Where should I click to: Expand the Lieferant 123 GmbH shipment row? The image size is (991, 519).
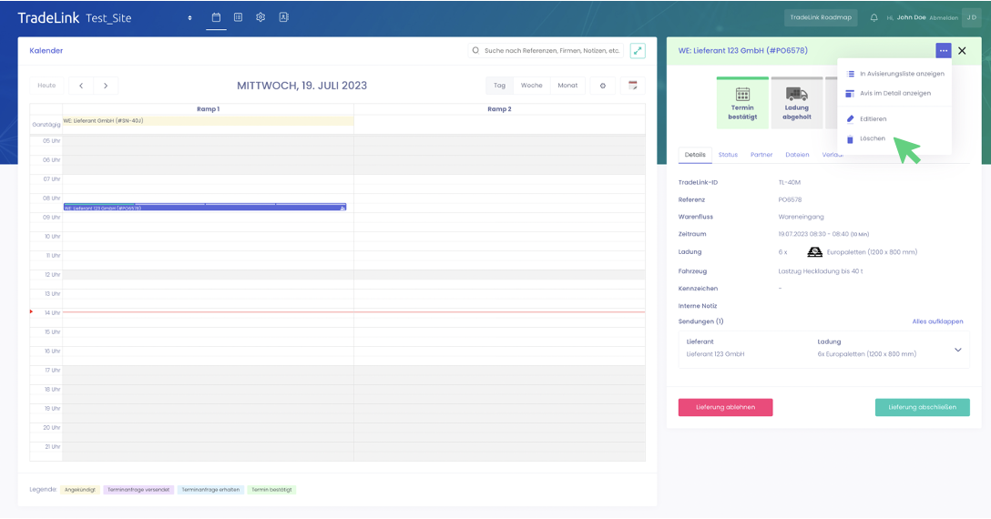[957, 350]
